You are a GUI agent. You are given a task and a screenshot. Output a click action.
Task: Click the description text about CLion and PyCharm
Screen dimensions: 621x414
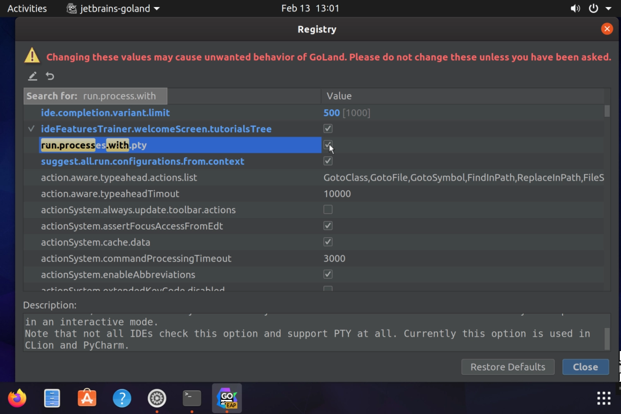point(77,345)
